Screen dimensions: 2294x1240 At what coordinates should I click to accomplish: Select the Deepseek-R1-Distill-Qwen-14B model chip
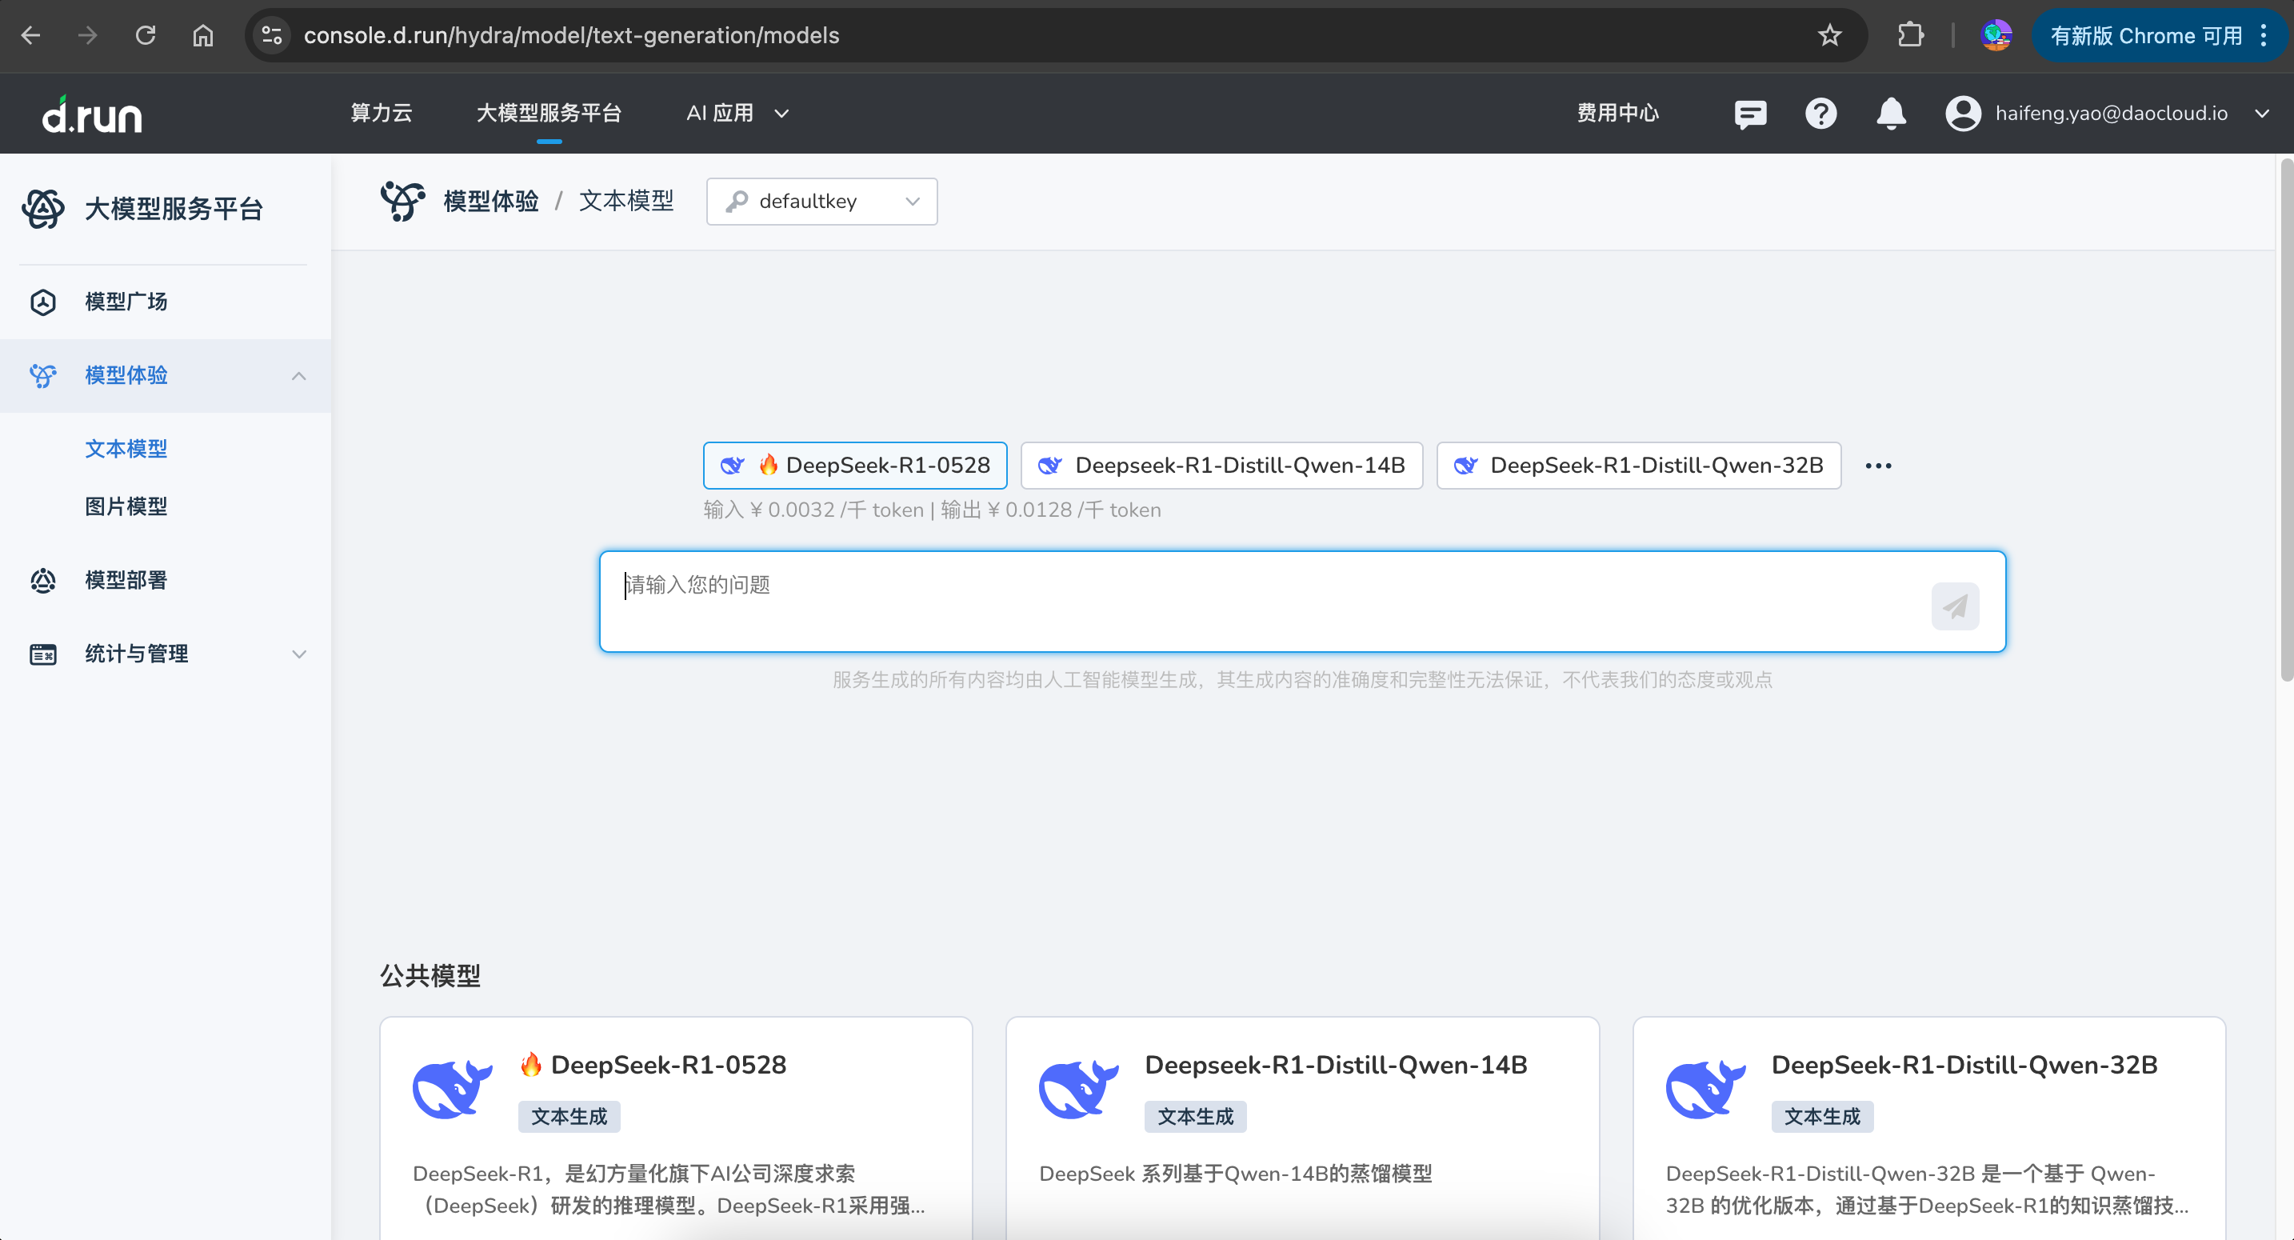point(1222,465)
